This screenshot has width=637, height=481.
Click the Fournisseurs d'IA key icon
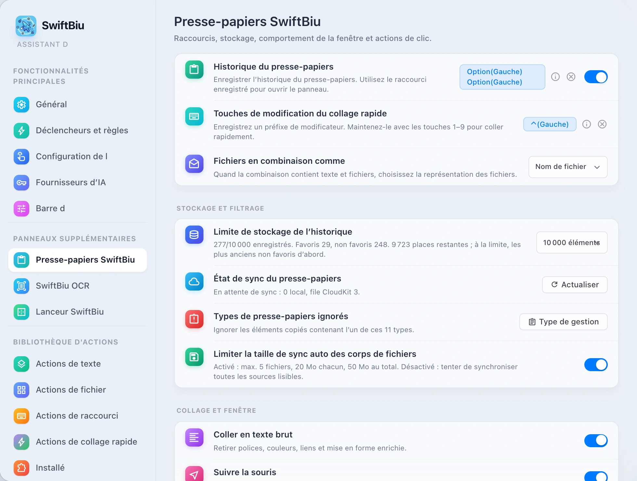[21, 183]
